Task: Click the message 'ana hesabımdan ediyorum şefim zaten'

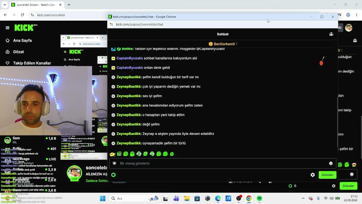Action: (x=173, y=105)
